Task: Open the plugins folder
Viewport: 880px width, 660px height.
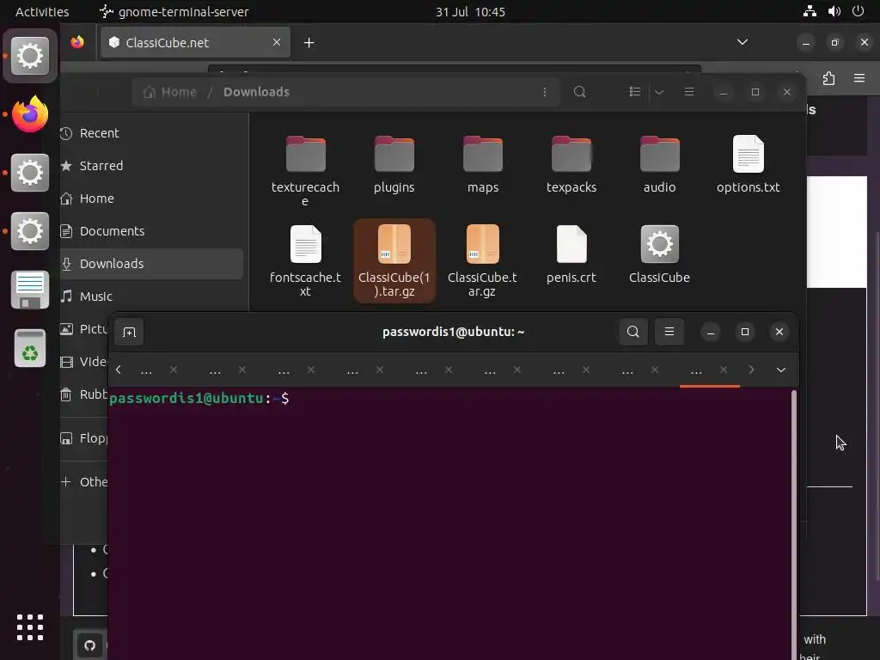Action: 394,164
